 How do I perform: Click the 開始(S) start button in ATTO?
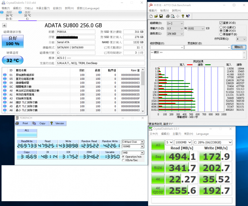coord(239,47)
